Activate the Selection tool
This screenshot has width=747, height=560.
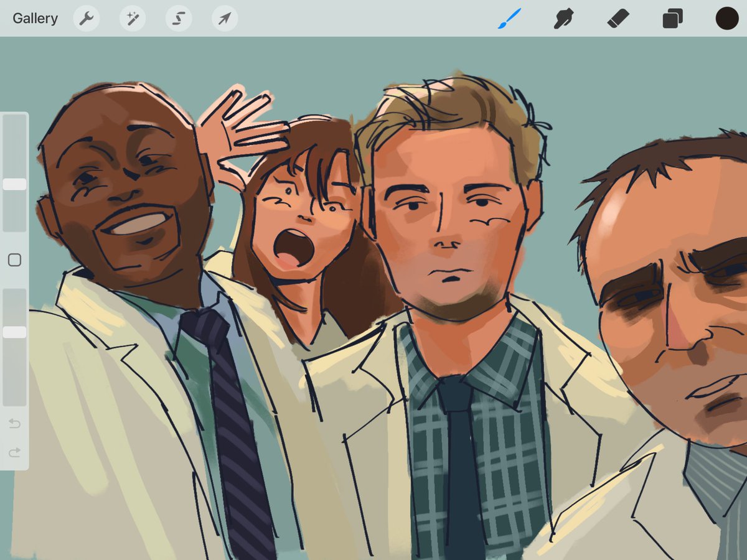[179, 19]
